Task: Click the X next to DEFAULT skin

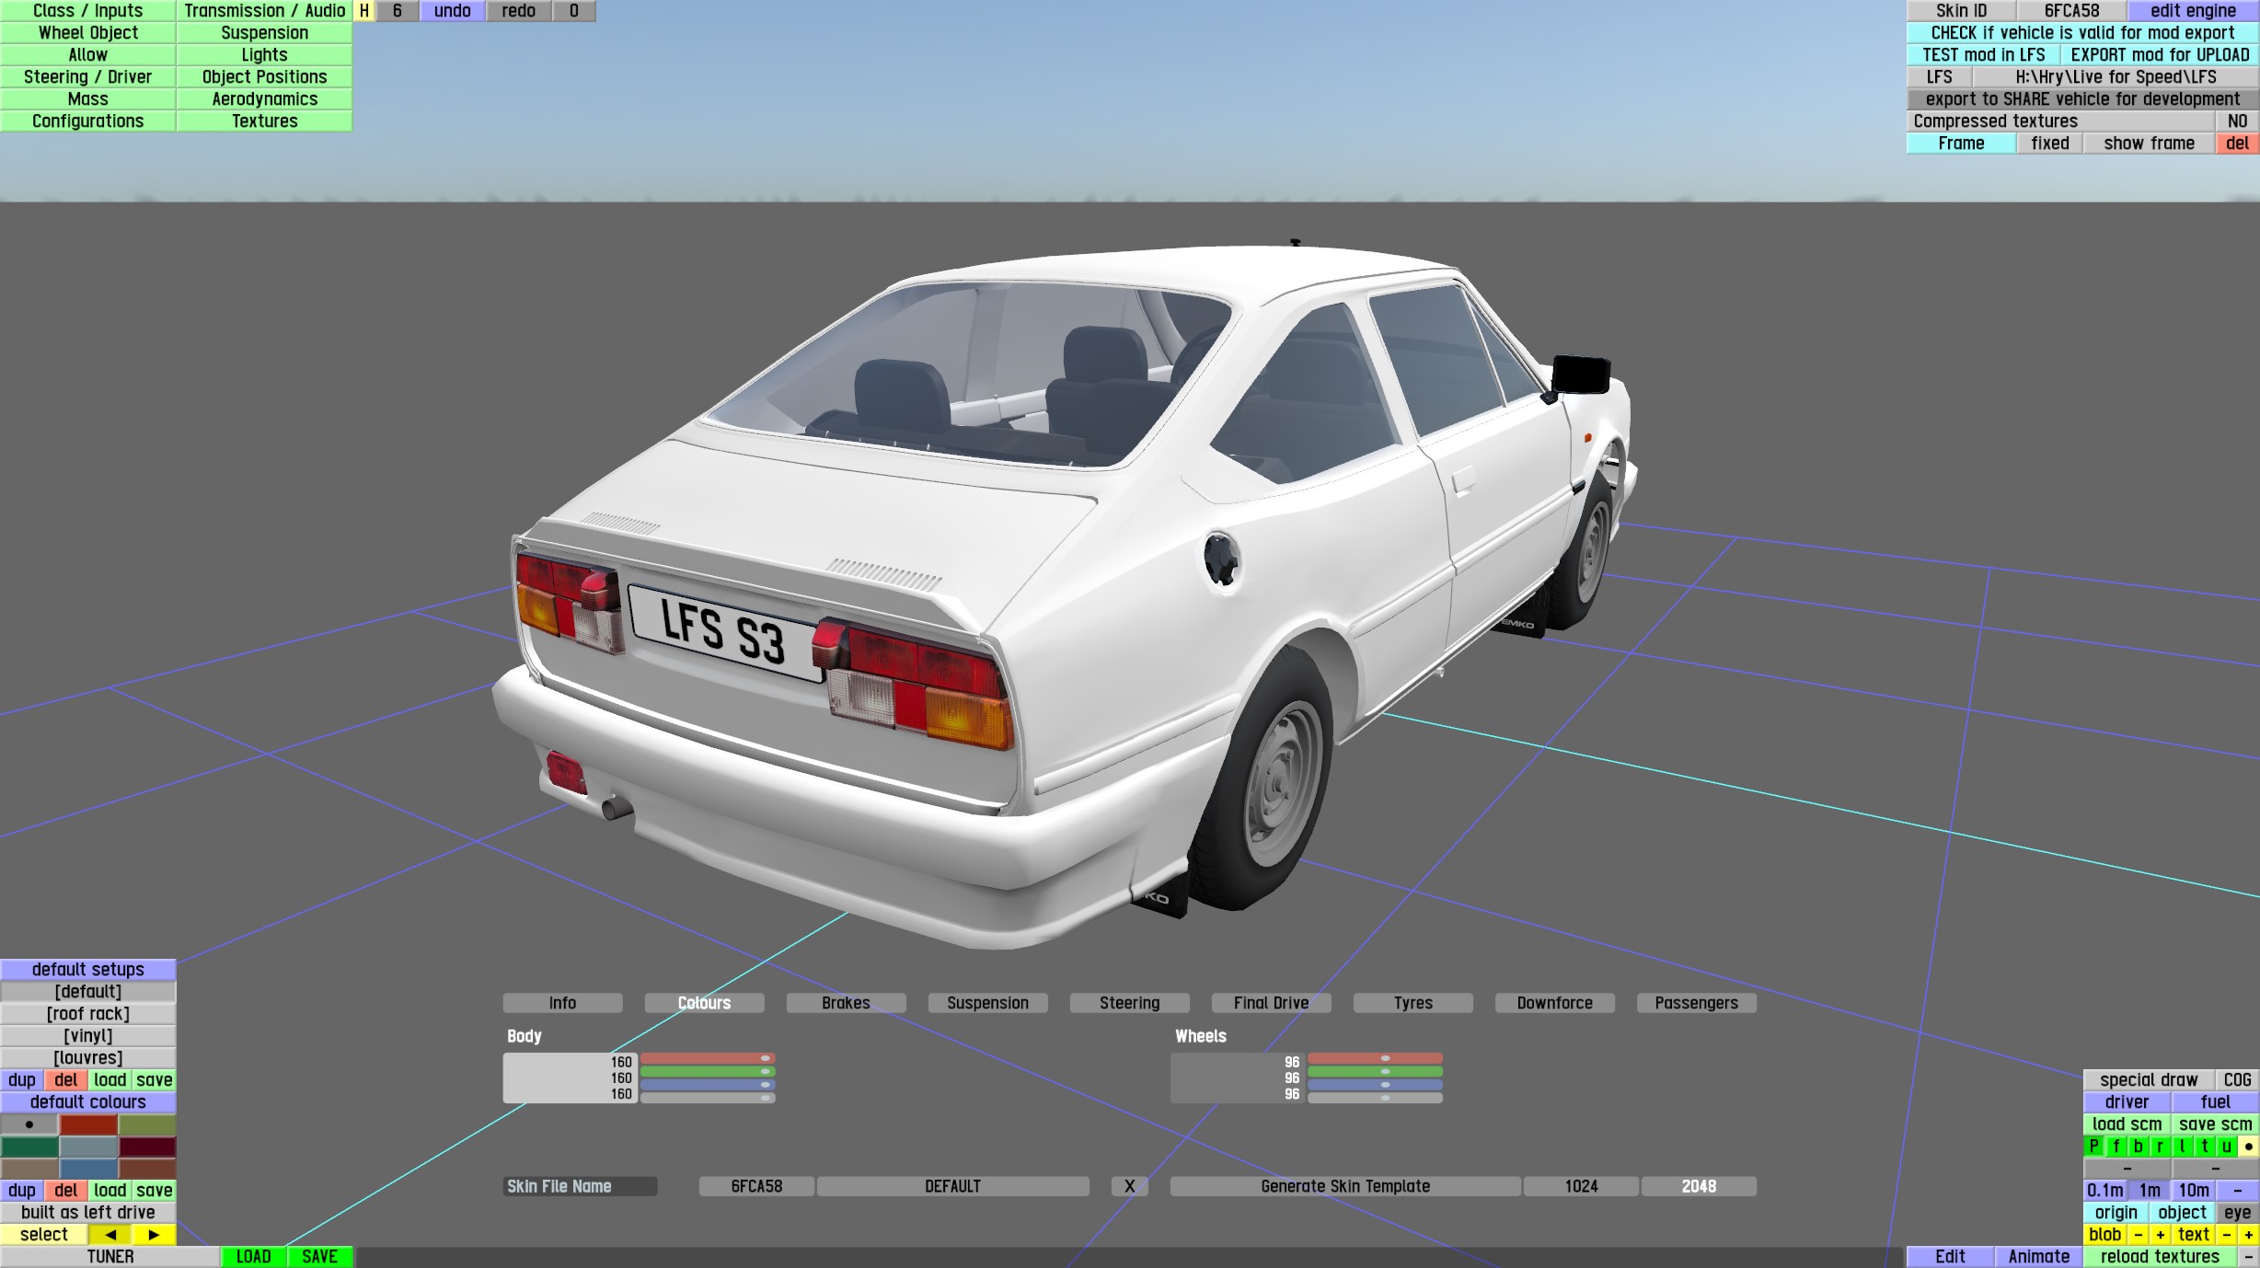Action: pyautogui.click(x=1129, y=1186)
